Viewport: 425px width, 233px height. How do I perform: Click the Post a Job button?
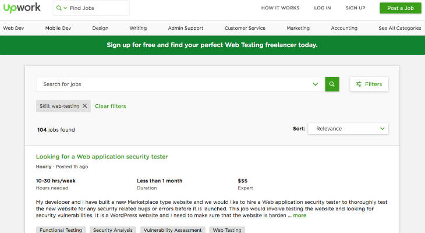pos(400,8)
